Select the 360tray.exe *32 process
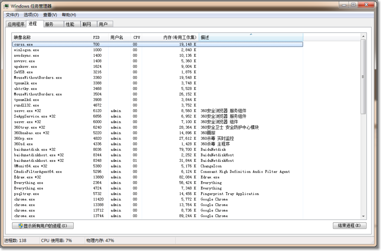Screen dimensions: 381x251 click(x=157, y=128)
